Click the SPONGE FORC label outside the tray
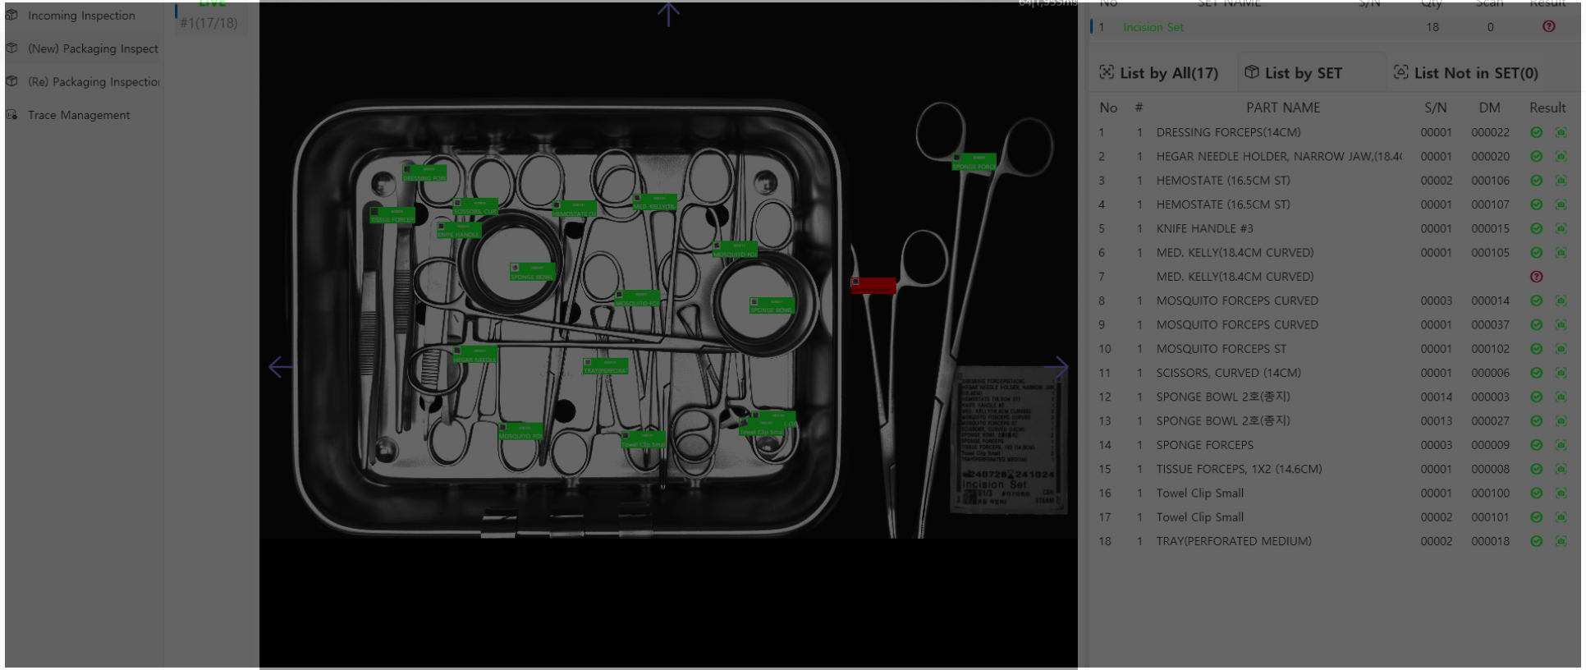 [x=974, y=162]
